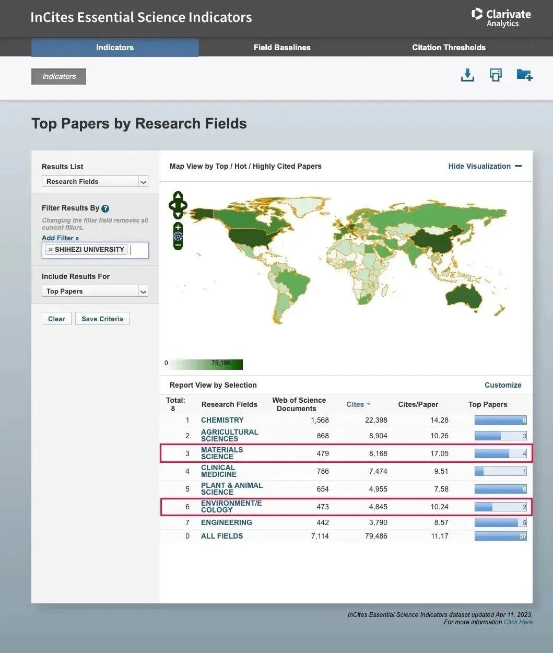553x653 pixels.
Task: Remove the SHIHEZI UNIVERSITY filter tag
Action: [51, 250]
